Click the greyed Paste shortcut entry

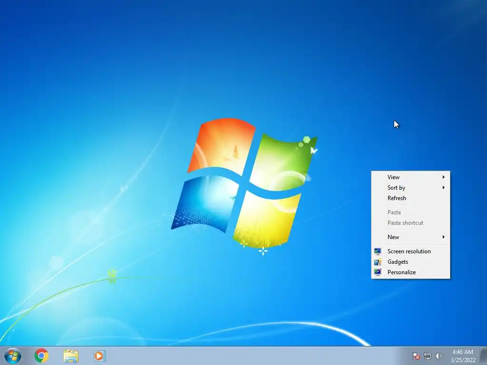click(x=410, y=223)
